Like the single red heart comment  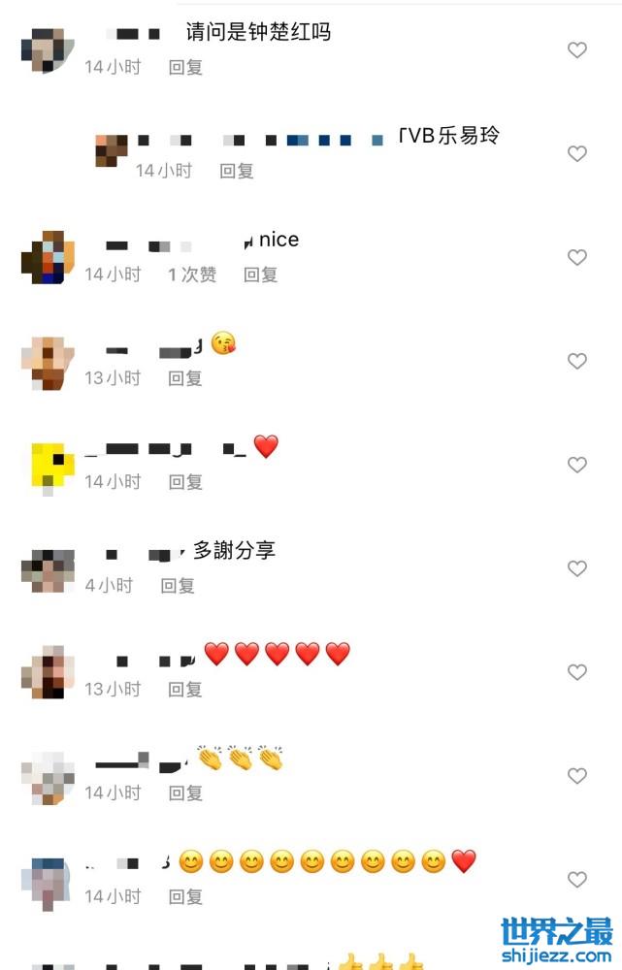(x=576, y=465)
